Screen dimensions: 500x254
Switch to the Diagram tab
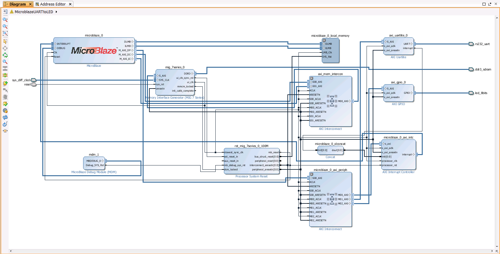[17, 4]
